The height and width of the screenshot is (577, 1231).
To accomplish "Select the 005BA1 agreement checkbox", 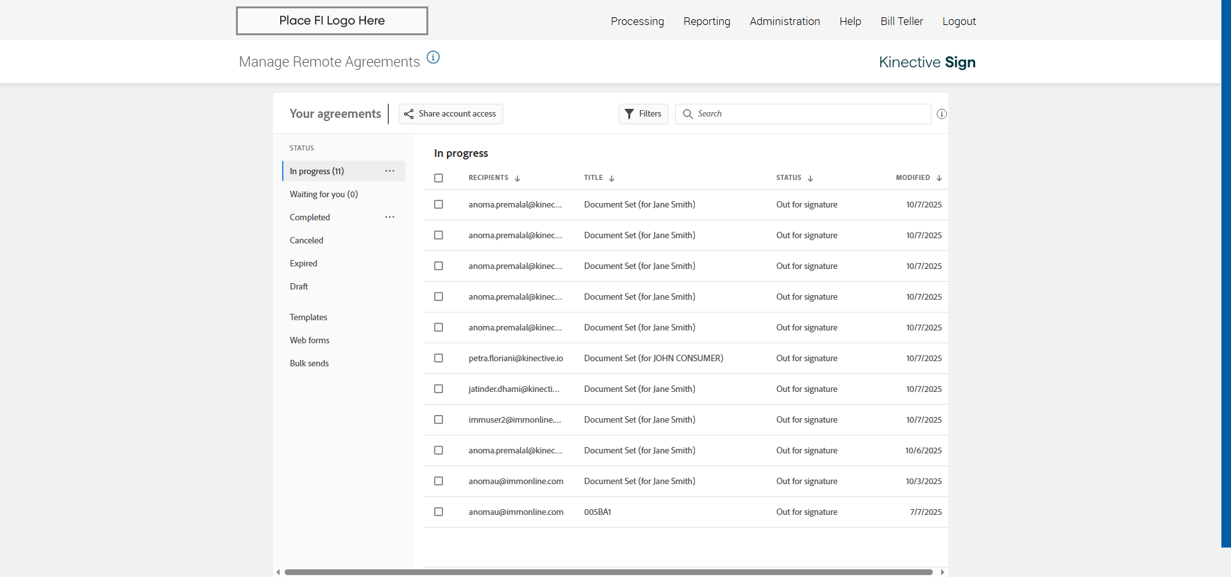I will [x=439, y=512].
